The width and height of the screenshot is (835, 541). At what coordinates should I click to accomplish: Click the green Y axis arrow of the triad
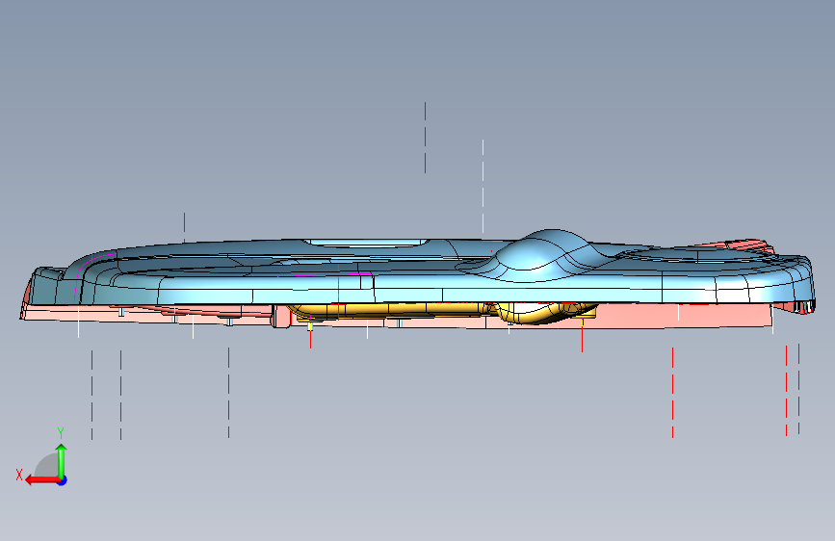62,461
